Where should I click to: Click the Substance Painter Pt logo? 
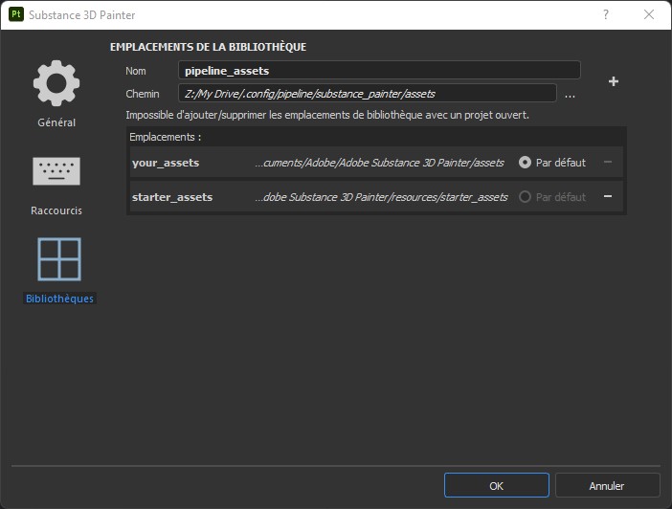16,14
